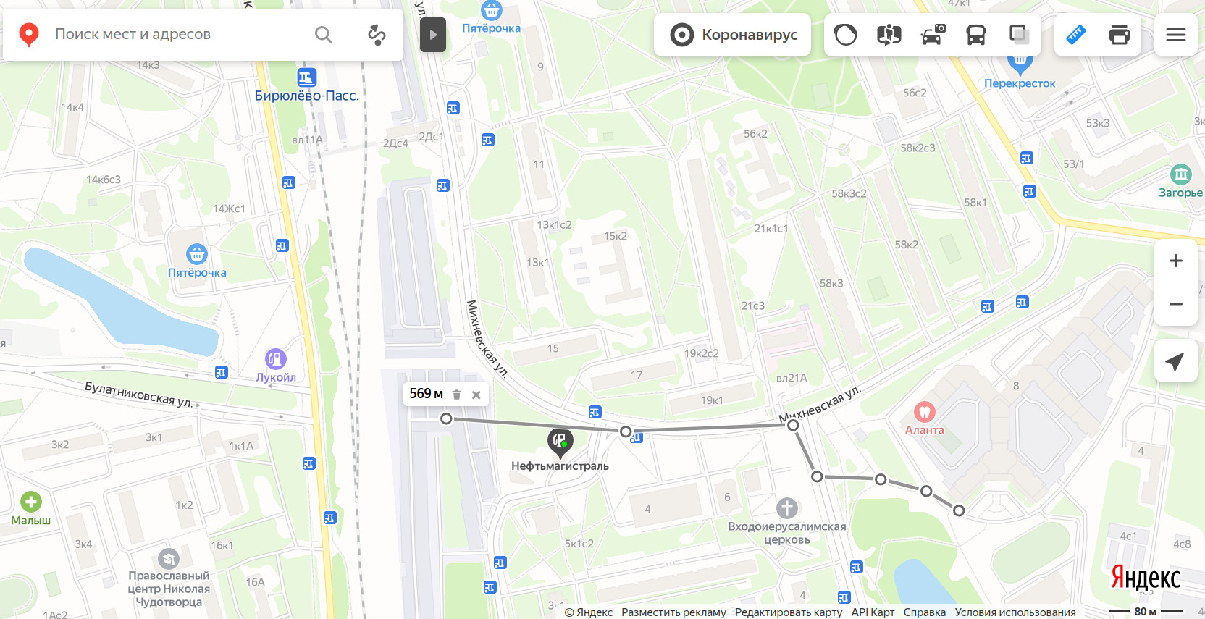Toggle parking layer icon
This screenshot has height=619, width=1205.
(933, 35)
